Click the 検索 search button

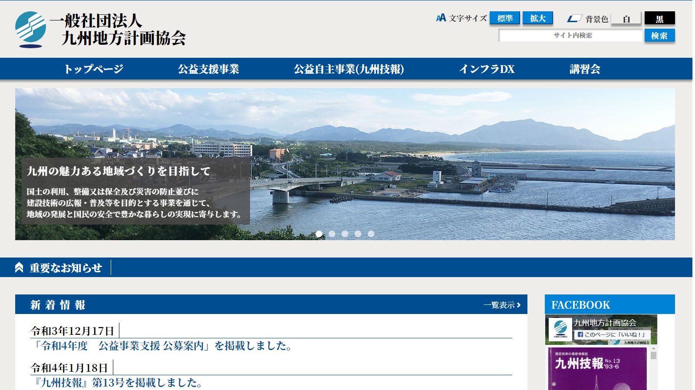pyautogui.click(x=659, y=36)
